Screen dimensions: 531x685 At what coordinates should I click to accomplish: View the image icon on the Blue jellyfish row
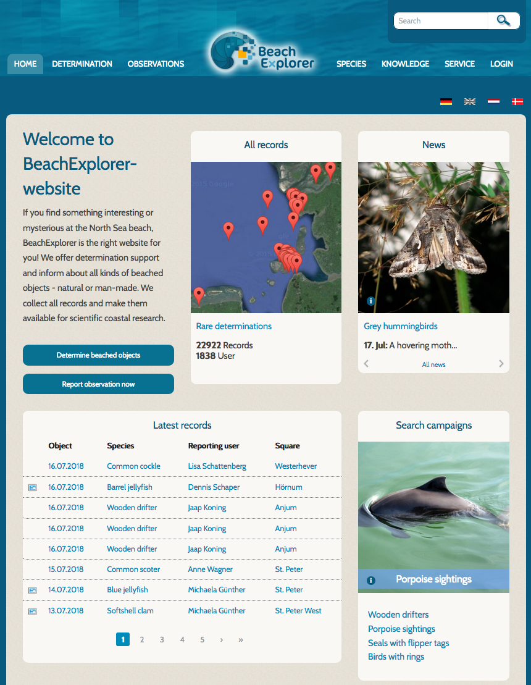coord(32,589)
